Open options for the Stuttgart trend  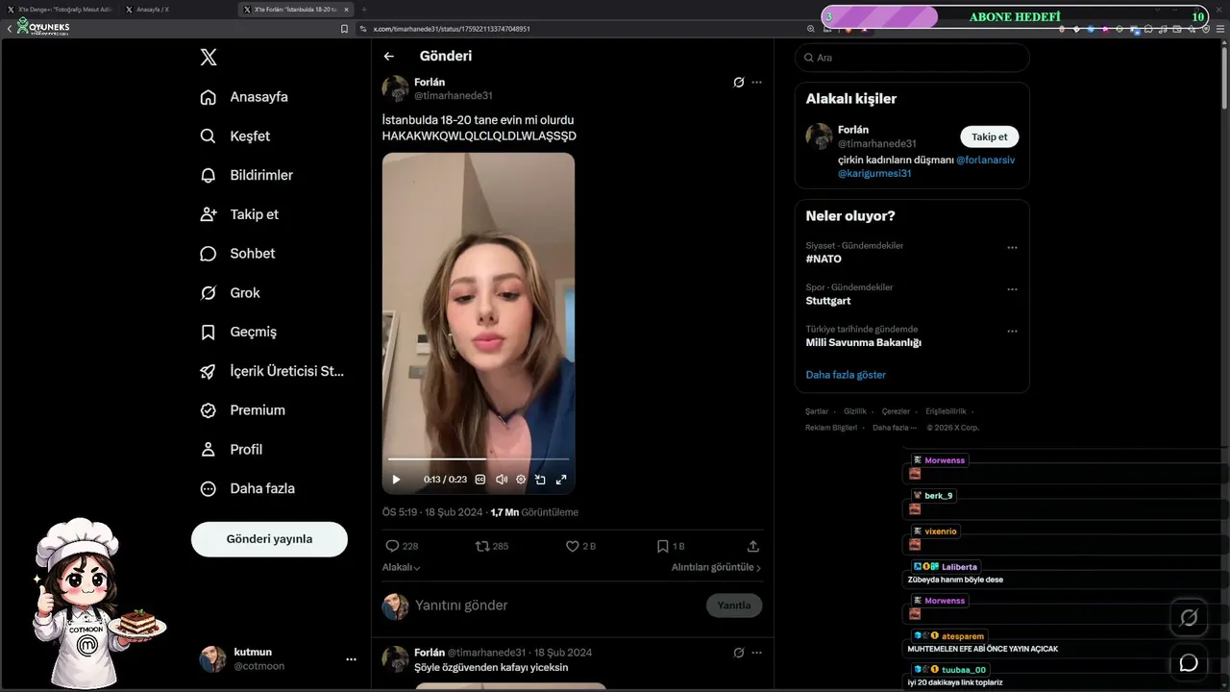1012,289
